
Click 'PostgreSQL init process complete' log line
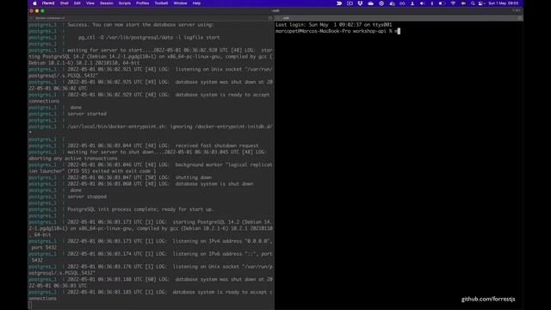pos(140,209)
